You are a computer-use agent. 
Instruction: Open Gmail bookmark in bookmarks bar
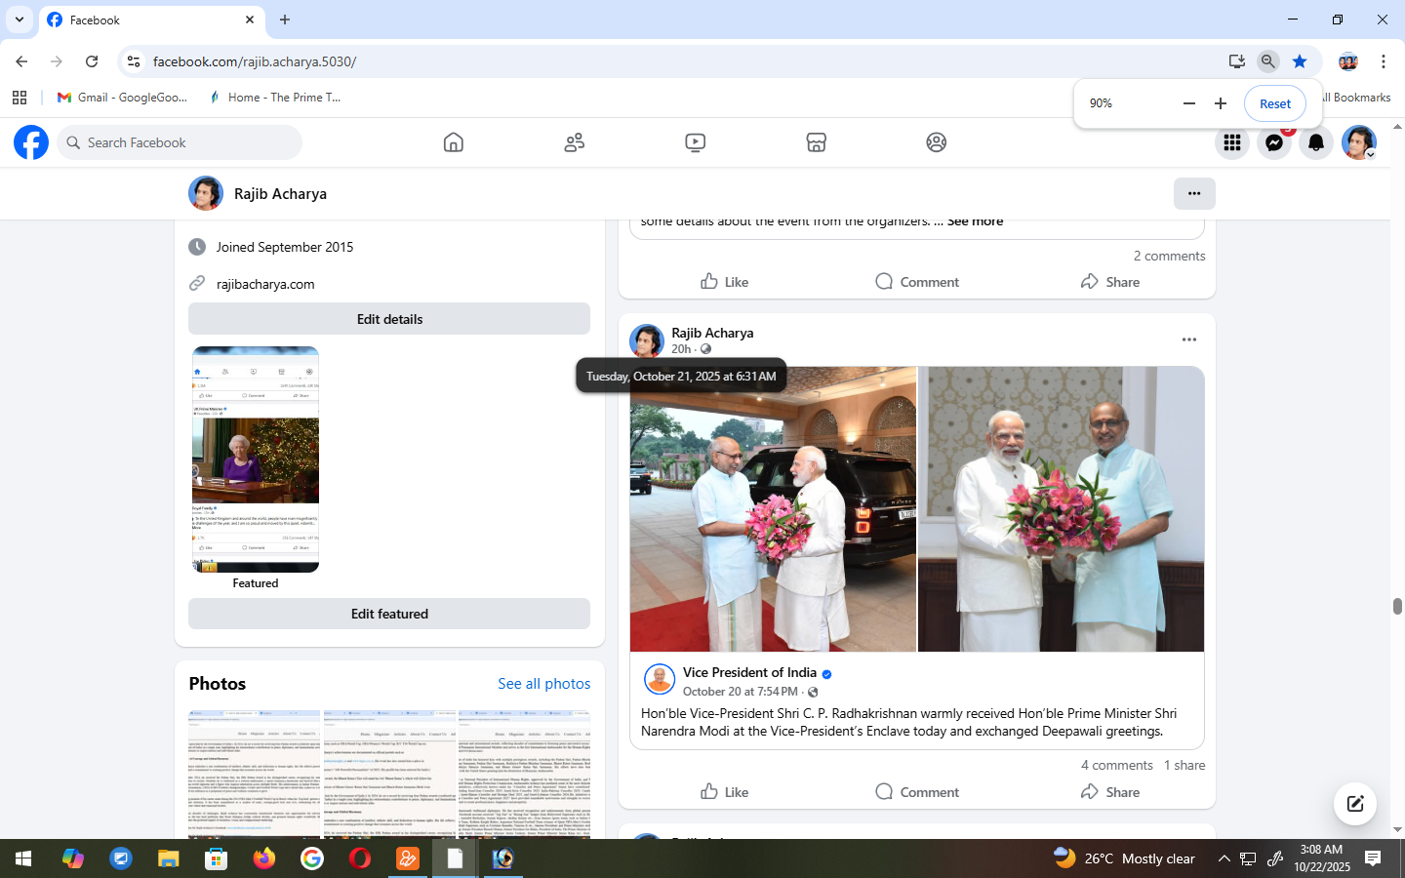pos(122,98)
